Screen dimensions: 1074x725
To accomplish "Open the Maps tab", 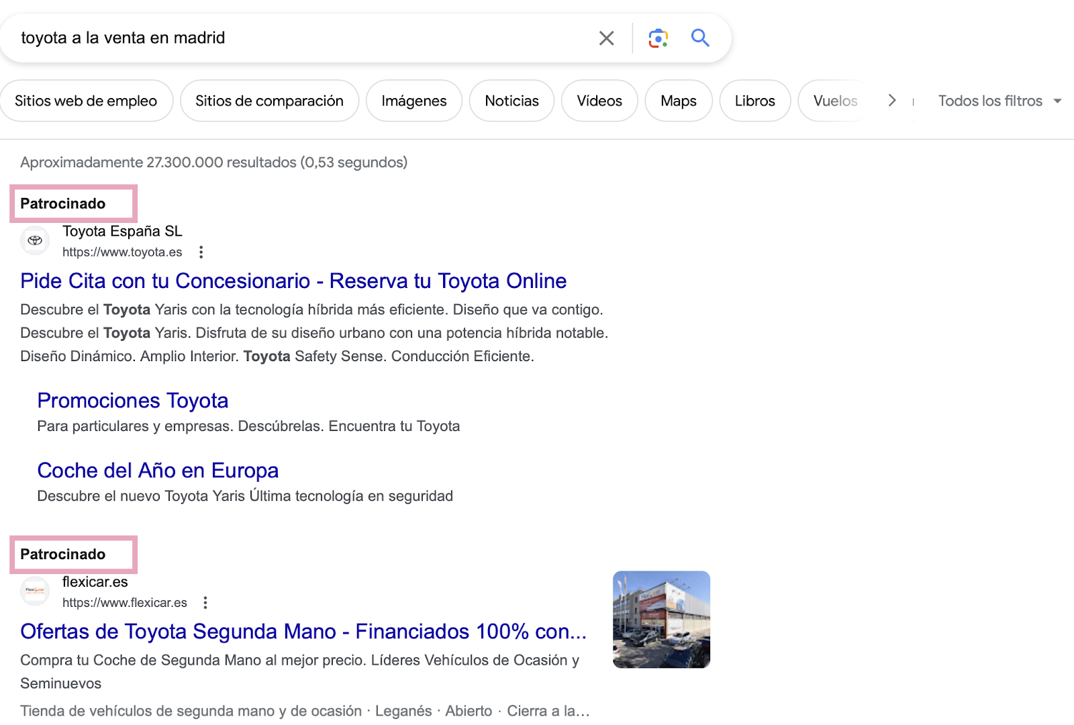I will 678,101.
